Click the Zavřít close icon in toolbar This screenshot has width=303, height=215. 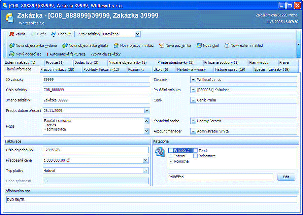pos(12,34)
